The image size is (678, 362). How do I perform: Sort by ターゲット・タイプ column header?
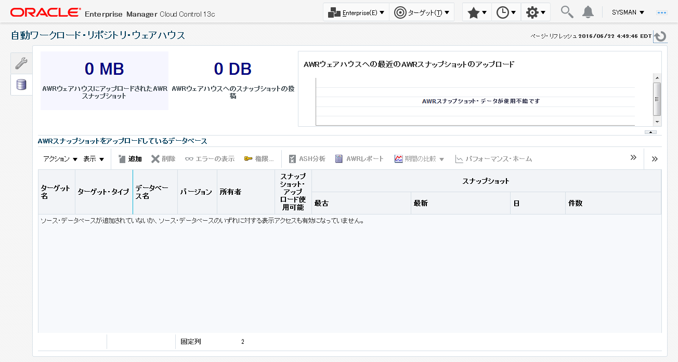[x=103, y=192]
